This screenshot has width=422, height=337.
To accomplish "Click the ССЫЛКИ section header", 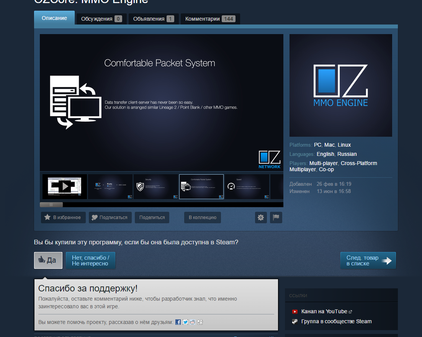I will pyautogui.click(x=298, y=296).
